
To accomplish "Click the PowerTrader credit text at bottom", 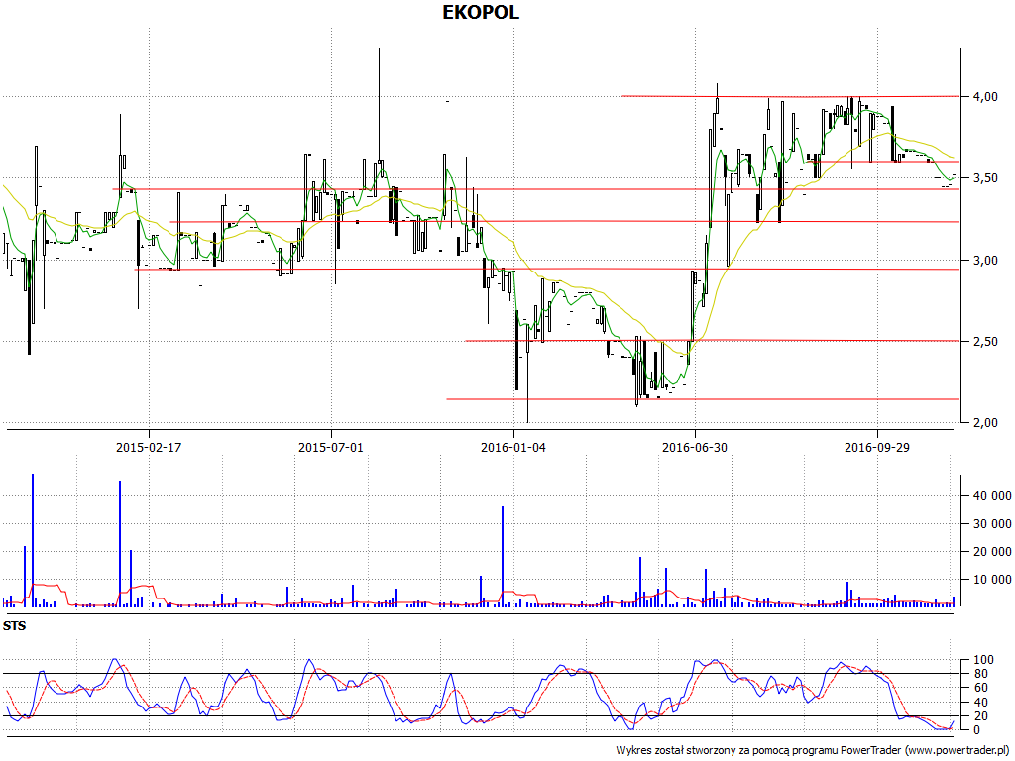I will coord(813,751).
